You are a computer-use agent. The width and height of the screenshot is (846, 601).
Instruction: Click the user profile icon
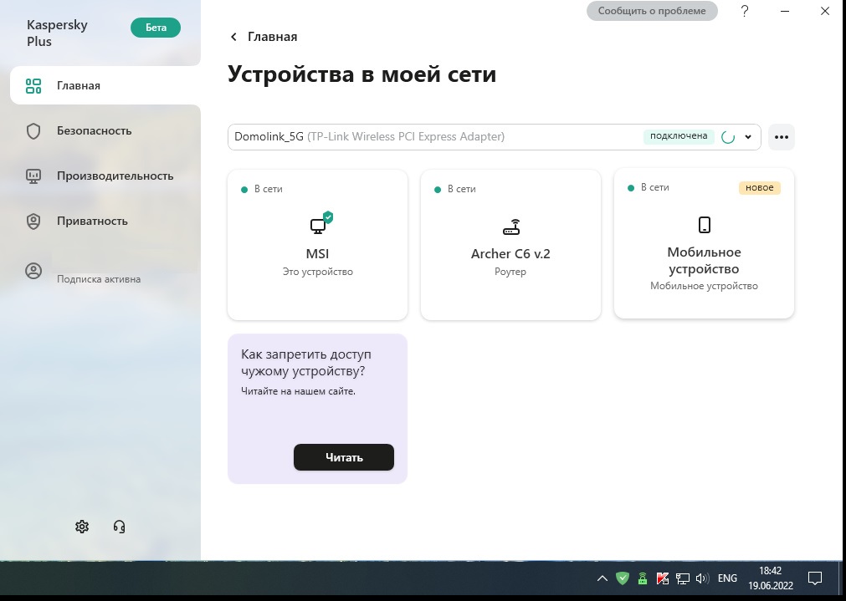click(33, 271)
